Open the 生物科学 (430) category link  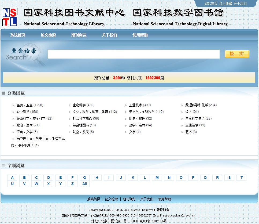(x=83, y=105)
